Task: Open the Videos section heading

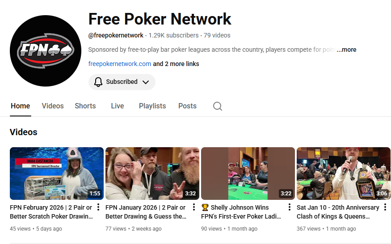Action: [23, 132]
